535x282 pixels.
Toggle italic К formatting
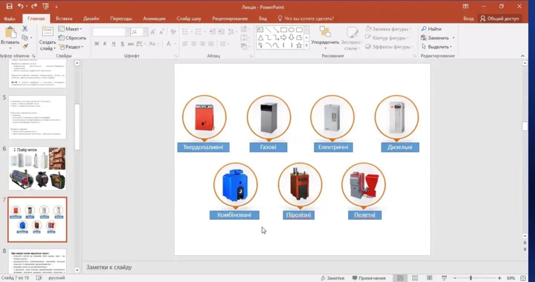104,44
